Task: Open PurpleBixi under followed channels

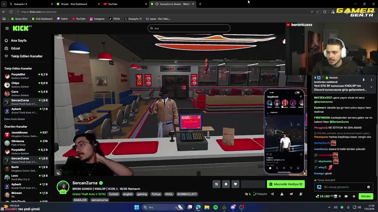Action: (x=26, y=76)
